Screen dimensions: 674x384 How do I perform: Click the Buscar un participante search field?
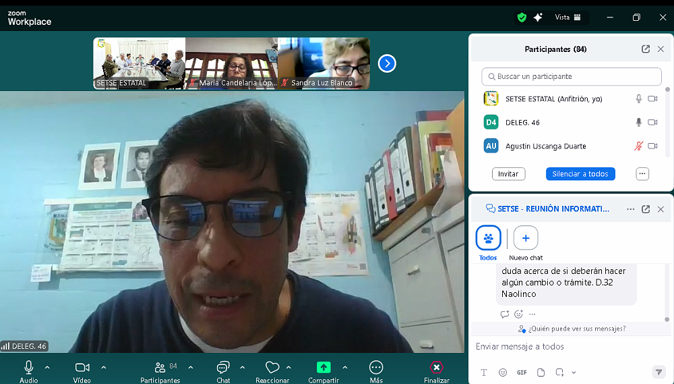click(x=572, y=76)
